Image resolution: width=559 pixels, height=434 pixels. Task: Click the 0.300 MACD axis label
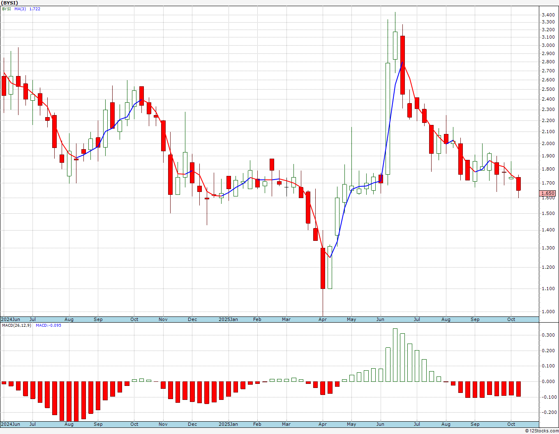tap(548, 335)
